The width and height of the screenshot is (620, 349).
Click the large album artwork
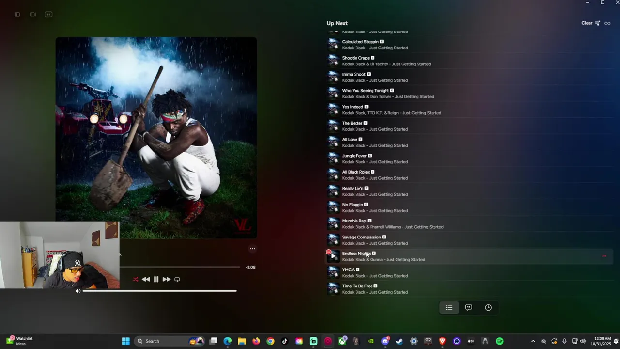tap(156, 138)
